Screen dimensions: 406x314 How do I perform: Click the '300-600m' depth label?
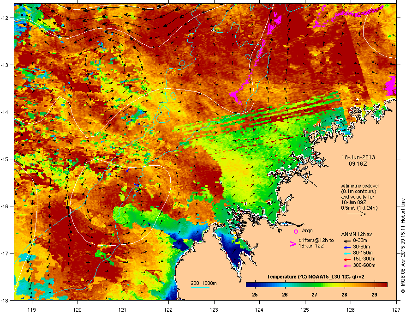coord(364,266)
